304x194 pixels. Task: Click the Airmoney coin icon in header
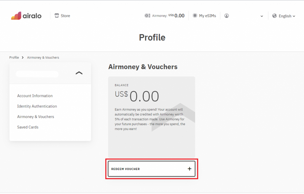coord(147,16)
